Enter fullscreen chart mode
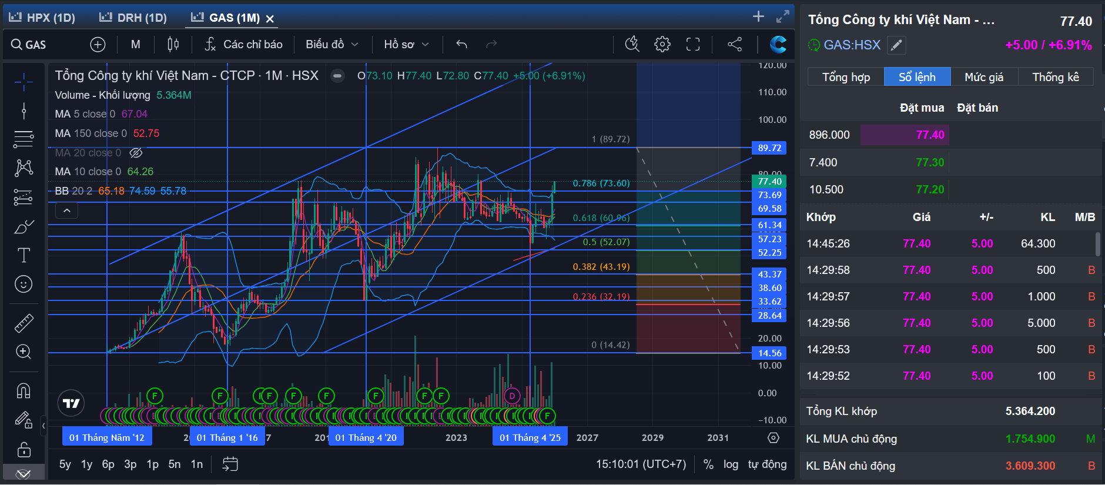The image size is (1105, 485). [x=693, y=44]
